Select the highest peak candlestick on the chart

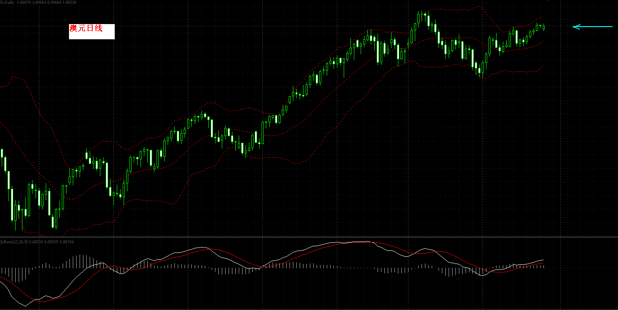point(422,17)
